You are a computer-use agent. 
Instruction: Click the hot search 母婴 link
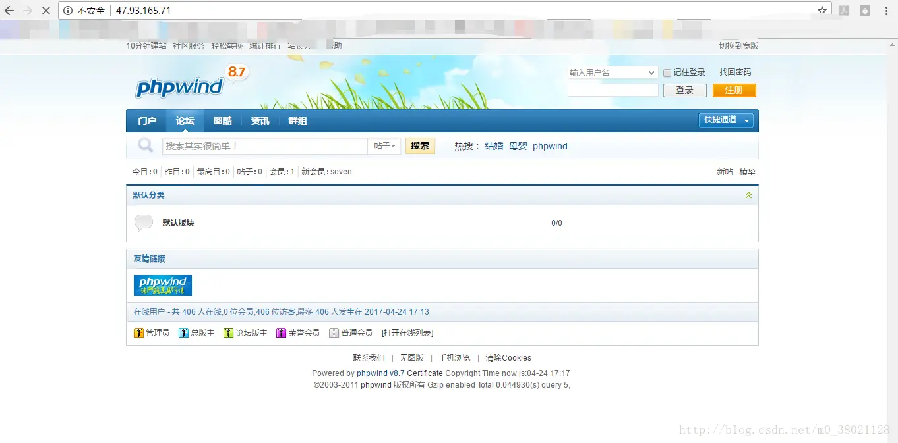(518, 146)
